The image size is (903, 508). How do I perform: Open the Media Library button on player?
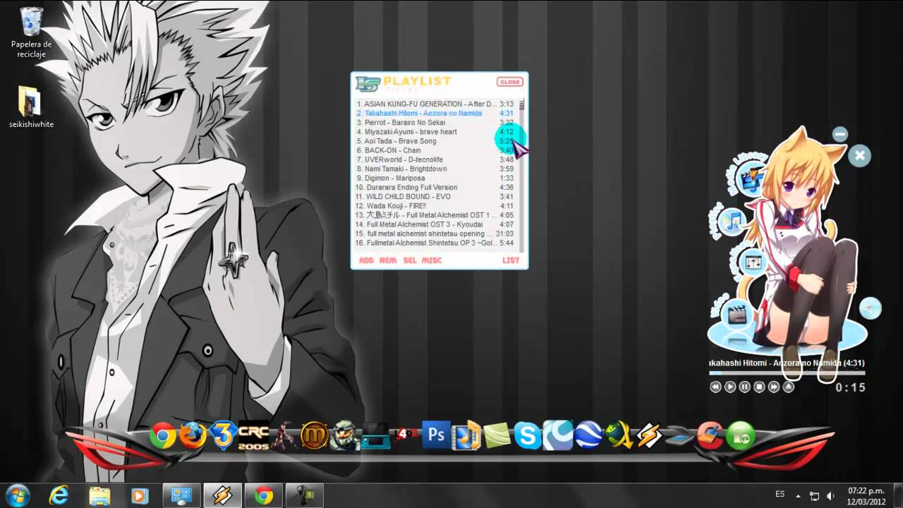(752, 179)
